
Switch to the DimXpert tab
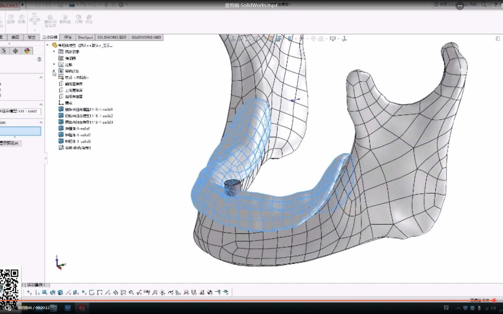tap(86, 37)
